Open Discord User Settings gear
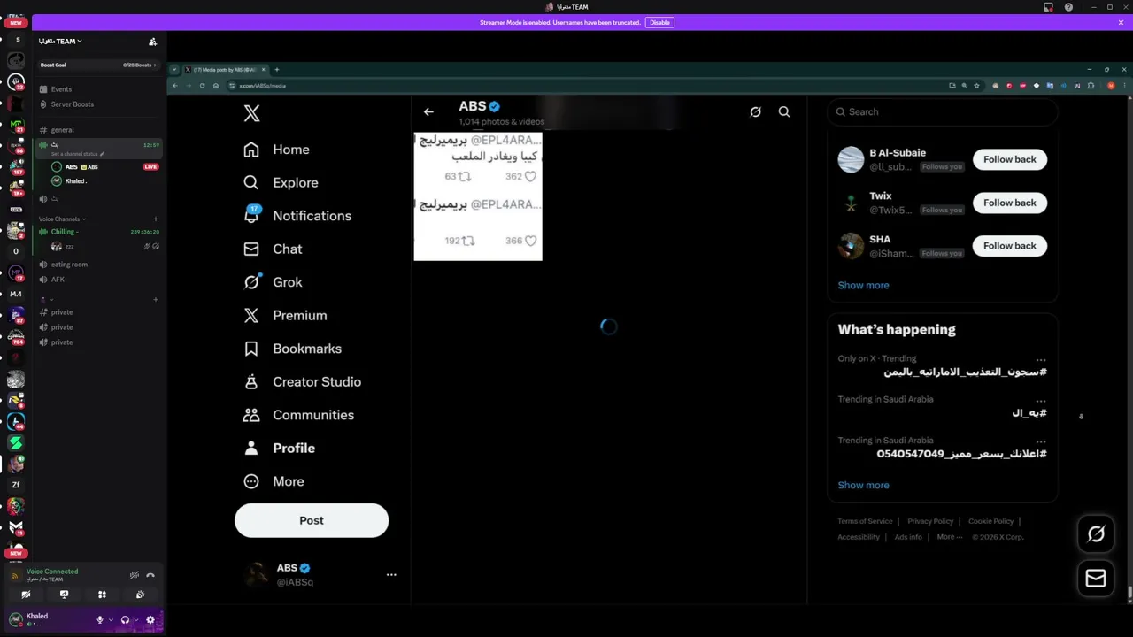This screenshot has width=1133, height=637. (150, 620)
